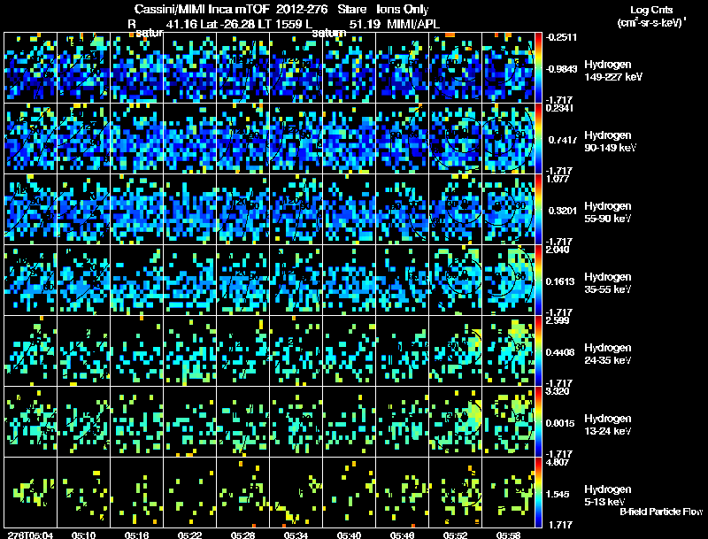The width and height of the screenshot is (708, 539).
Task: Open the 5-13 keV image panel at 05:04
Action: point(31,492)
